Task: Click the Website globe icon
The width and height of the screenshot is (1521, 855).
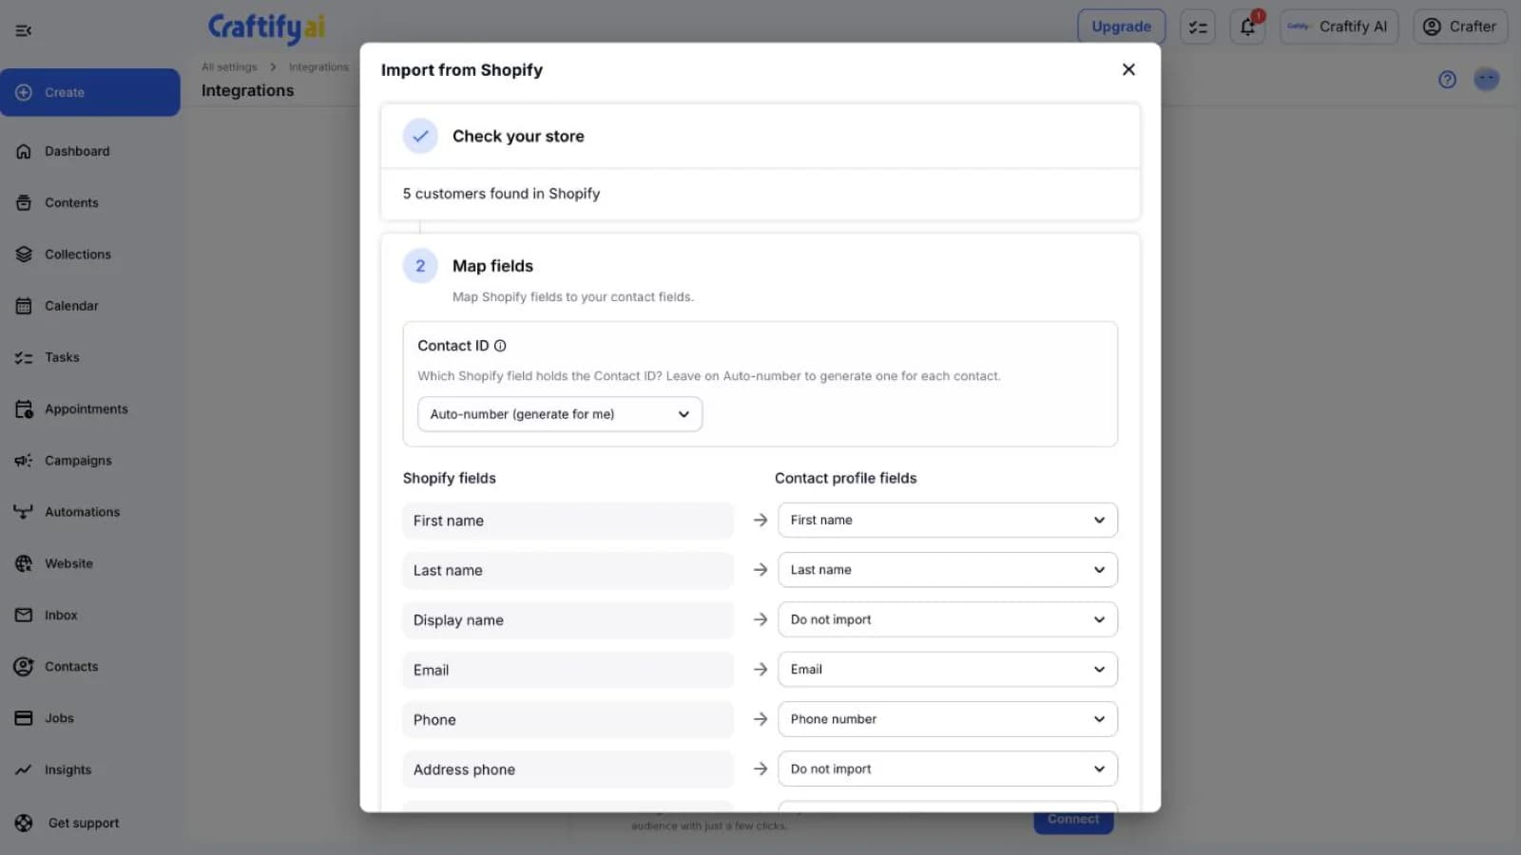Action: click(x=24, y=563)
